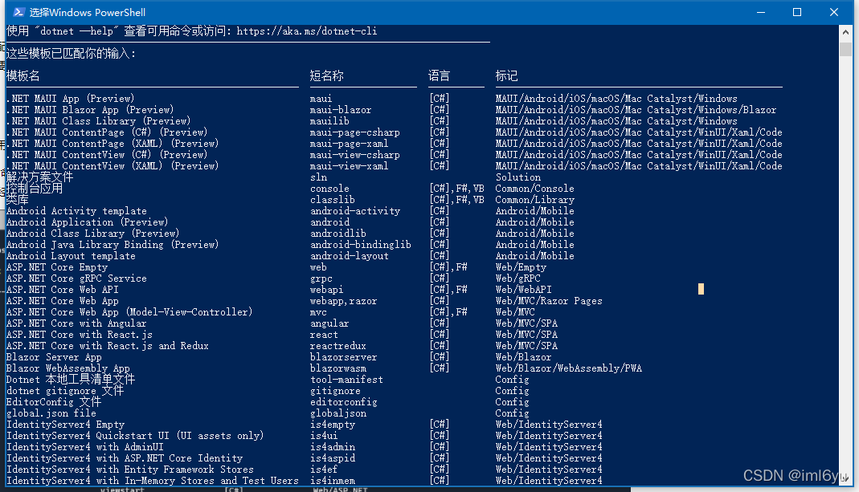The height and width of the screenshot is (492, 859).
Task: Click the 'Common/Library' tag text
Action: [534, 200]
